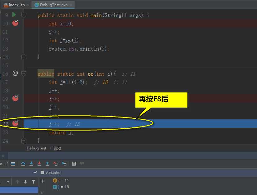The height and width of the screenshot is (195, 257).
Task: Click the Step Over debugger button
Action: tap(23, 164)
